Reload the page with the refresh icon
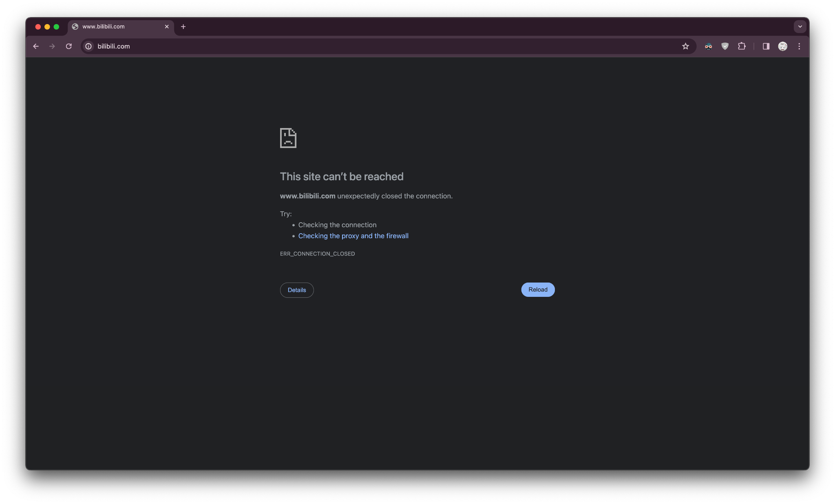835x504 pixels. [68, 46]
